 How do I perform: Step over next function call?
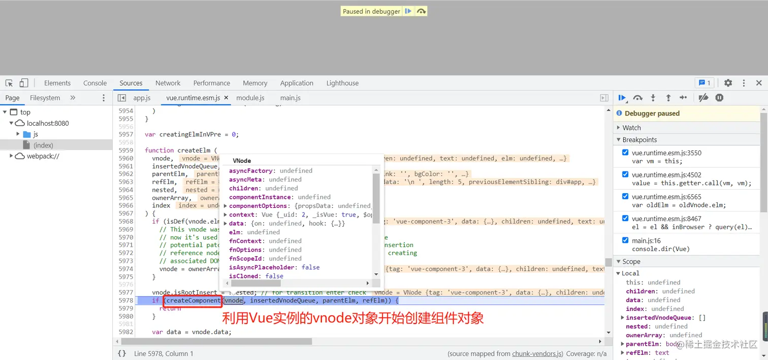tap(638, 98)
